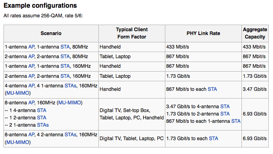Click STA link after '867 Mbit/s to each'

coord(212,89)
